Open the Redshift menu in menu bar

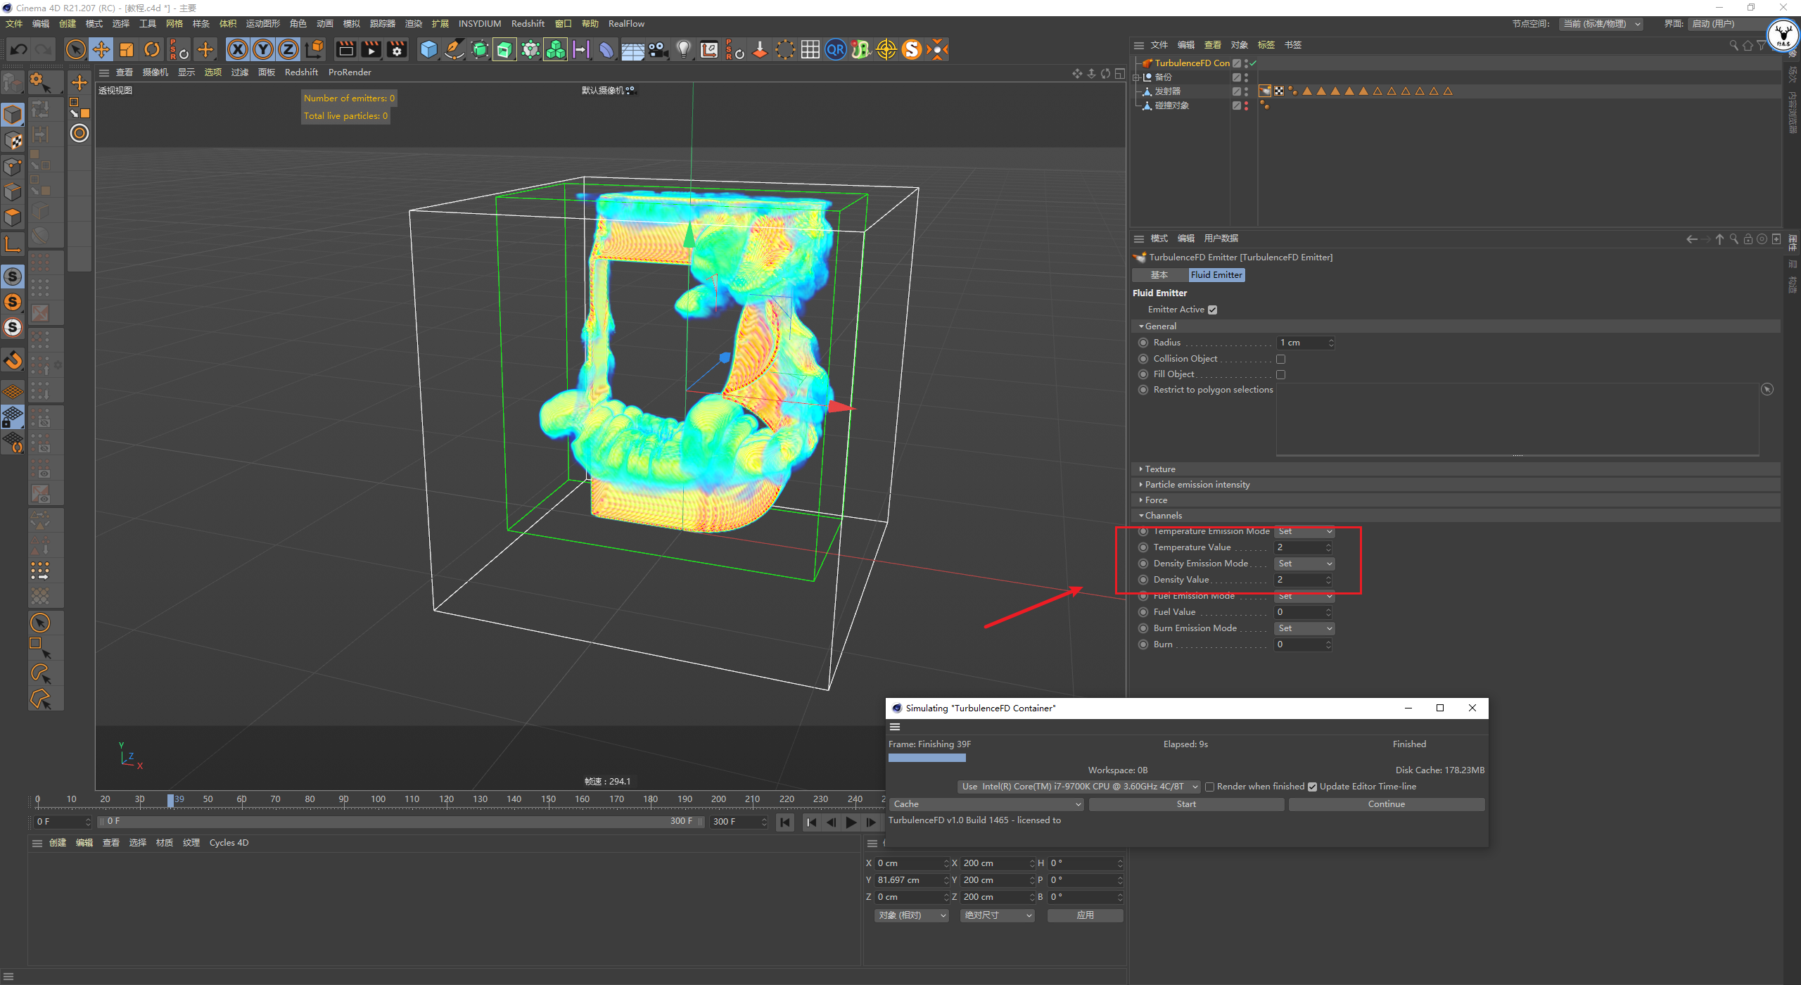pos(527,23)
